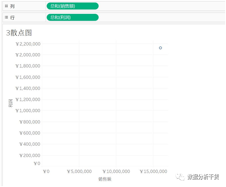Click the ¥15,000,000 tick on the sales axis
The width and height of the screenshot is (226, 187).
tap(154, 172)
